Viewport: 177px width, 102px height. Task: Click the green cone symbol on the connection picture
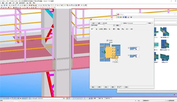pos(105,52)
